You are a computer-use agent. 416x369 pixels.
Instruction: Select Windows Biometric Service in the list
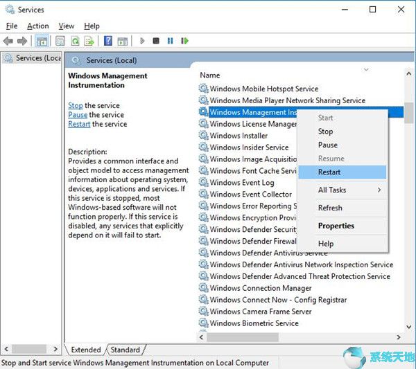[x=254, y=323]
